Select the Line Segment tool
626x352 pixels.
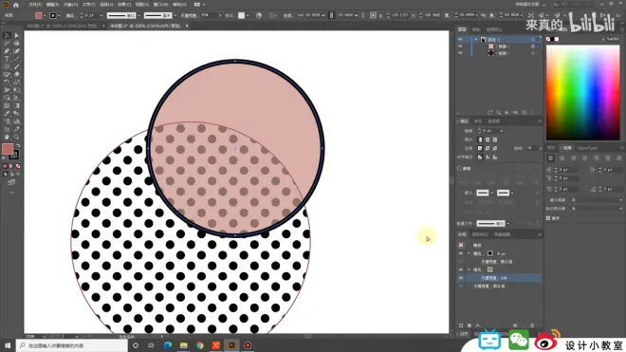click(16, 59)
